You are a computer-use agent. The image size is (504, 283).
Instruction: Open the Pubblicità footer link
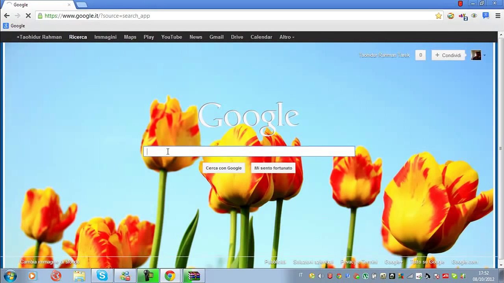(x=275, y=262)
